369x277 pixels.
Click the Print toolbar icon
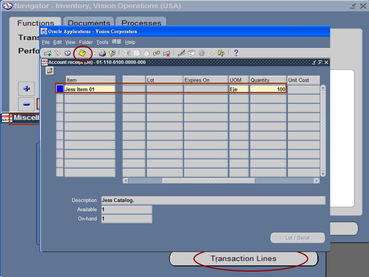102,53
